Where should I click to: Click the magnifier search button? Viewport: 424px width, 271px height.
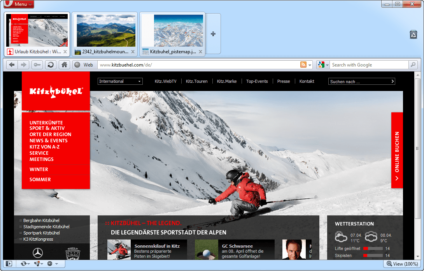(413, 65)
